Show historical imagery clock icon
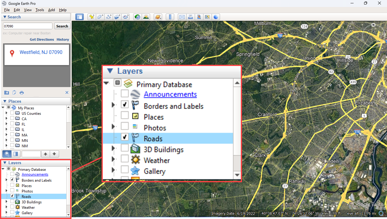This screenshot has height=219, width=387. point(137,17)
